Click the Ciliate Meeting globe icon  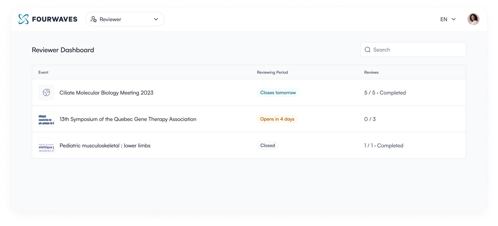click(x=46, y=93)
